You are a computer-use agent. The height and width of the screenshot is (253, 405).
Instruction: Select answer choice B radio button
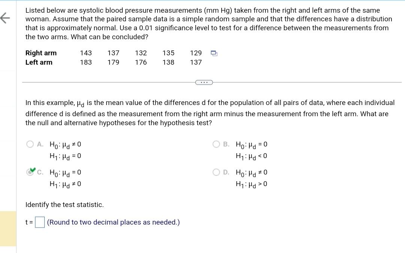click(216, 144)
